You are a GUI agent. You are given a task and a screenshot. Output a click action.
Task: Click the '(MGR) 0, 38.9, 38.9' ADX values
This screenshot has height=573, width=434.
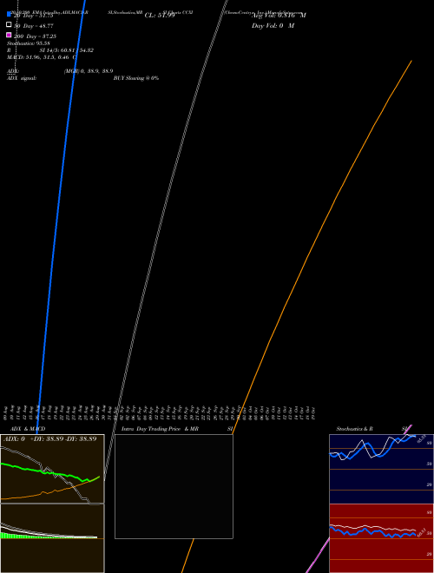[x=89, y=71]
